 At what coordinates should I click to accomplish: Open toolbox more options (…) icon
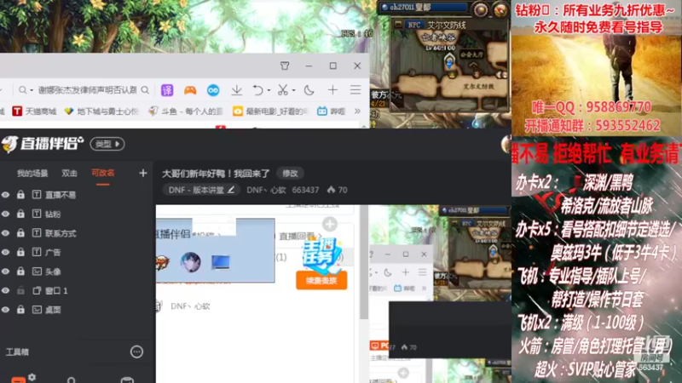(136, 352)
